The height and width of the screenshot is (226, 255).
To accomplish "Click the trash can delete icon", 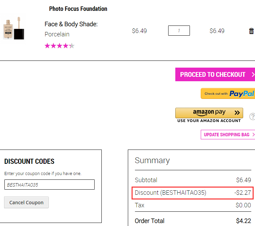I will (x=251, y=31).
